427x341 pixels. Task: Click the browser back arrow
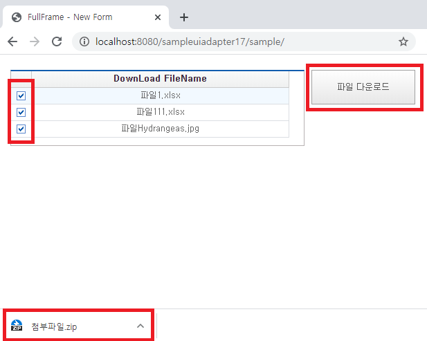coord(12,42)
